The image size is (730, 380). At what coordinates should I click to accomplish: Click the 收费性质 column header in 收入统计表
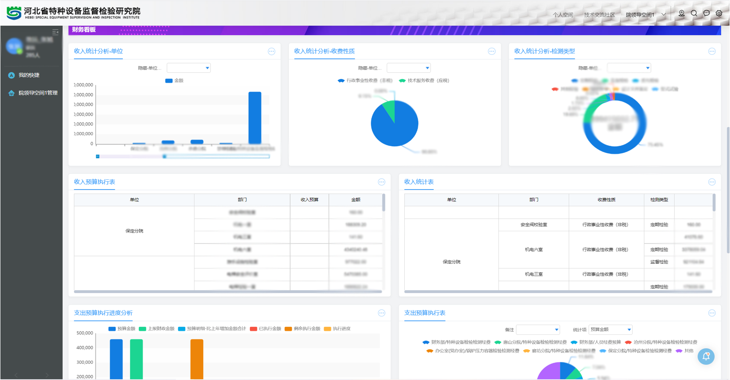tap(606, 200)
